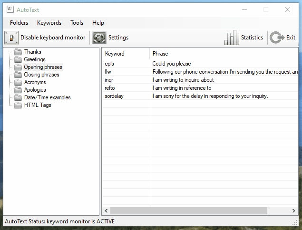Click the AutoText app icon in title bar
Viewport: 302px width, 230px height.
(x=10, y=10)
